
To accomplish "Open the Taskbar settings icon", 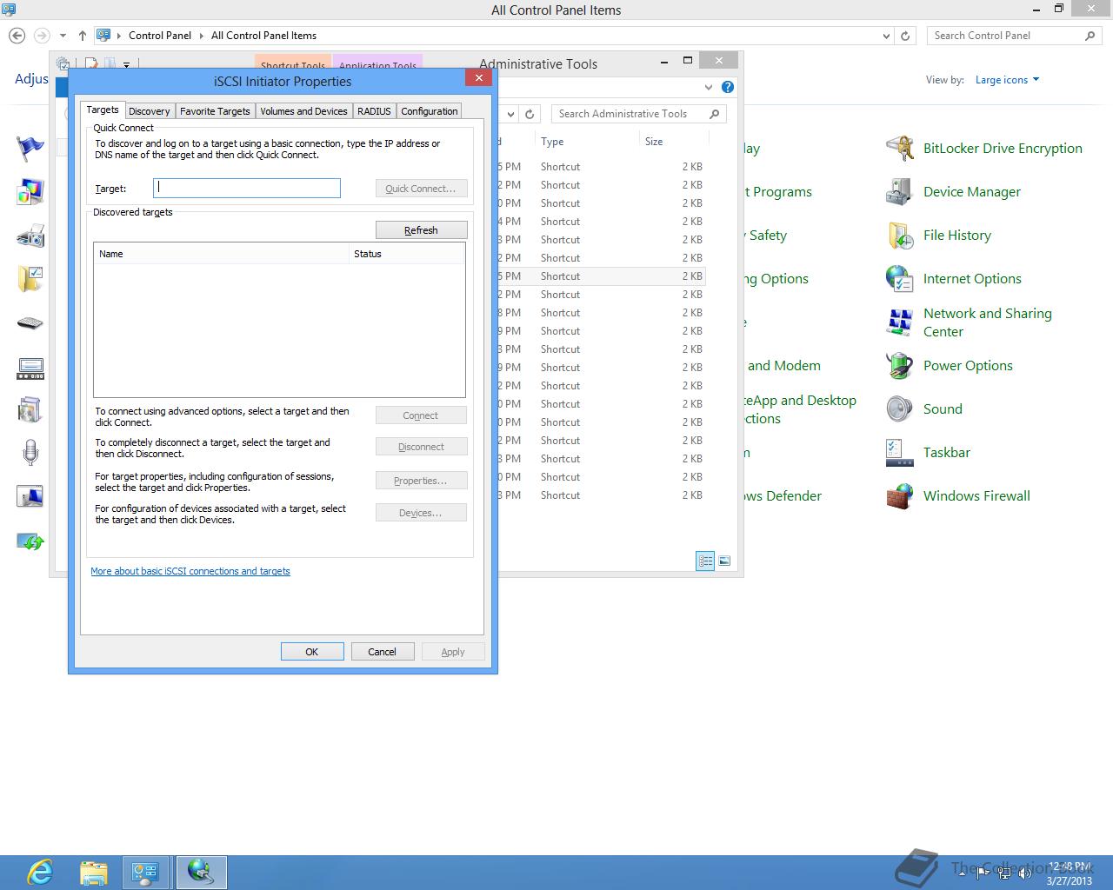I will (899, 453).
